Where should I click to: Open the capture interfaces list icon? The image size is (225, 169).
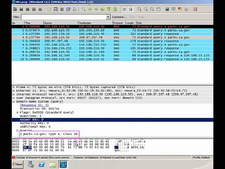coord(15,10)
